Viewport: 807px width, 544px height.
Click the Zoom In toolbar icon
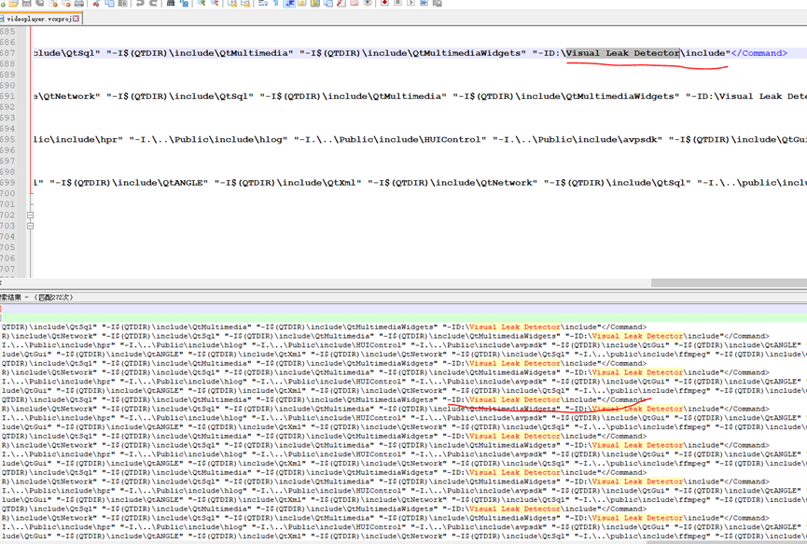tap(202, 3)
